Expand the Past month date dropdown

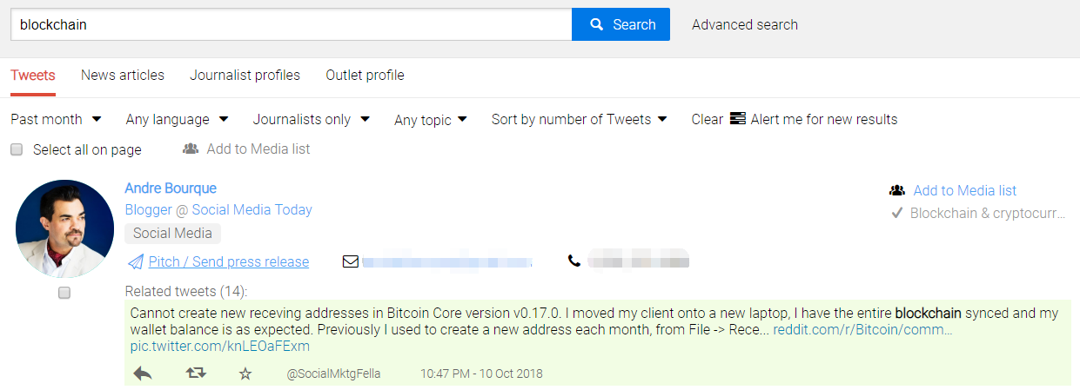56,119
